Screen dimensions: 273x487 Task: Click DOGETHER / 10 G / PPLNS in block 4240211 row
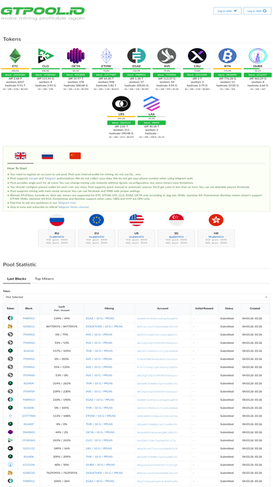pyautogui.click(x=104, y=326)
